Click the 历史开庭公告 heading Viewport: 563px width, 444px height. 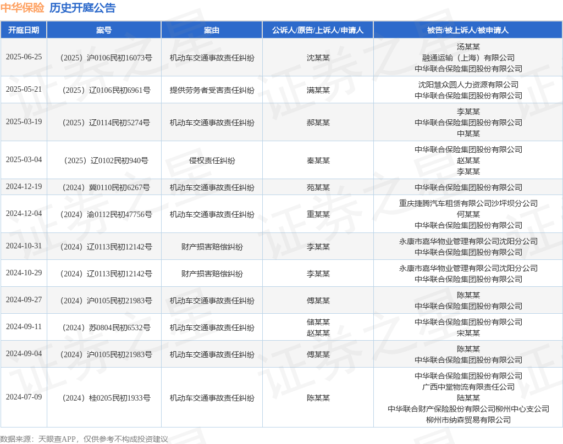point(82,8)
